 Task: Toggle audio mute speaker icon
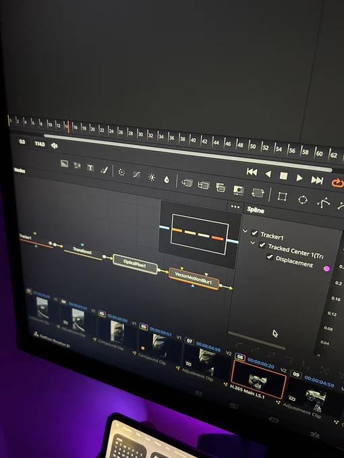[x=55, y=145]
